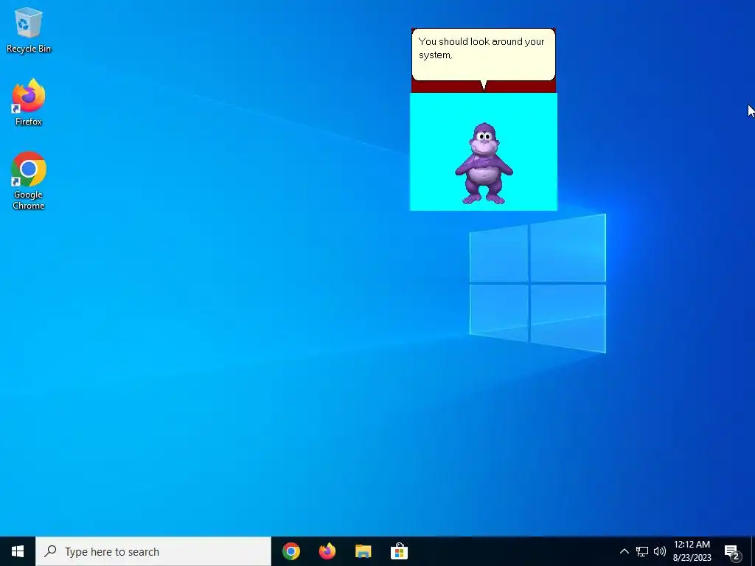Select the Recycle Bin desktop icon
755x566 pixels.
point(29,30)
